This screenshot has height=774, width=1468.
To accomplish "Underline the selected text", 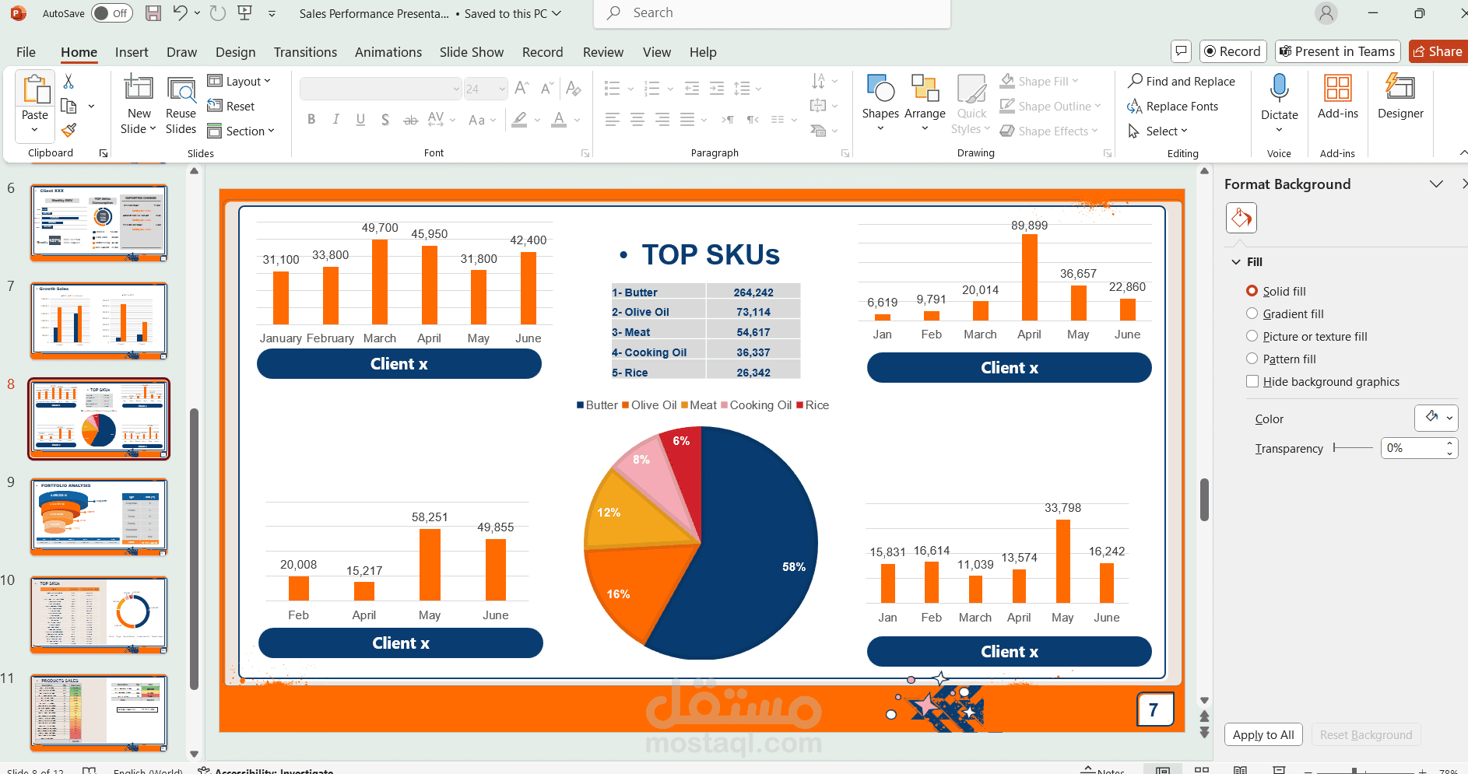I will tap(360, 120).
